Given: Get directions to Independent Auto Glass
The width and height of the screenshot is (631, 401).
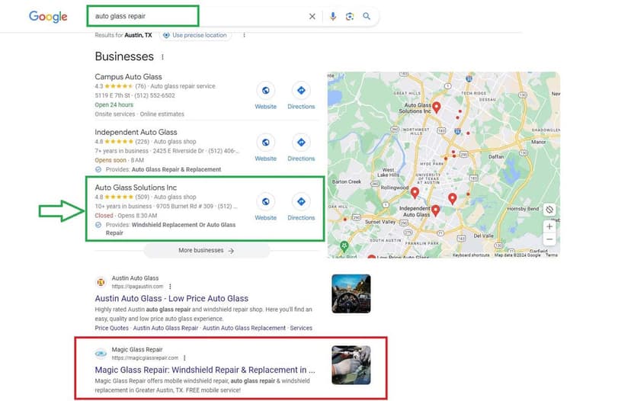Looking at the screenshot, I should (x=301, y=143).
